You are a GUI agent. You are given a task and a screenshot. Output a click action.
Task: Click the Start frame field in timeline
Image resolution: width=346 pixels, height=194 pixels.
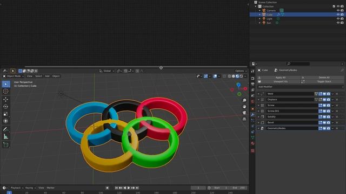221,188
